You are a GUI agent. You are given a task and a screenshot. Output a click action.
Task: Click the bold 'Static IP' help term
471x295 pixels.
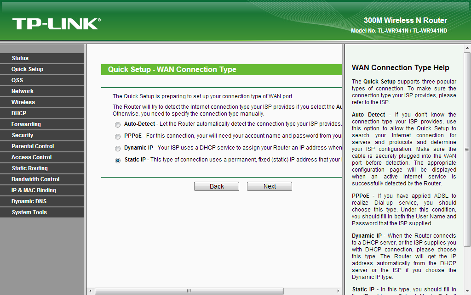coord(363,289)
